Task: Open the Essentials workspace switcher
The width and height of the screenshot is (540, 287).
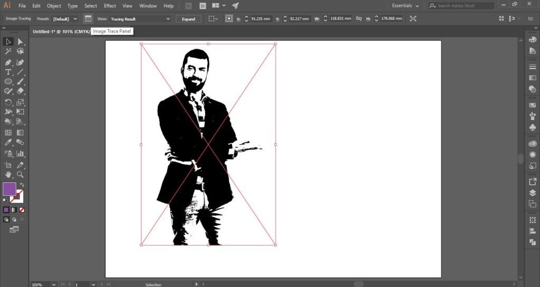Action: [406, 6]
